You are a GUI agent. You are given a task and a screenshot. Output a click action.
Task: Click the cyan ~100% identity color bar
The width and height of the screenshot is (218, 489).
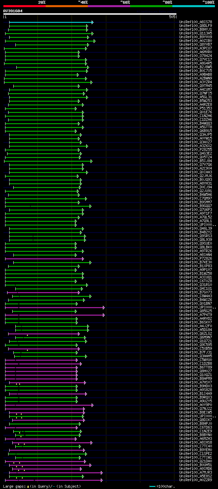tap(193, 6)
